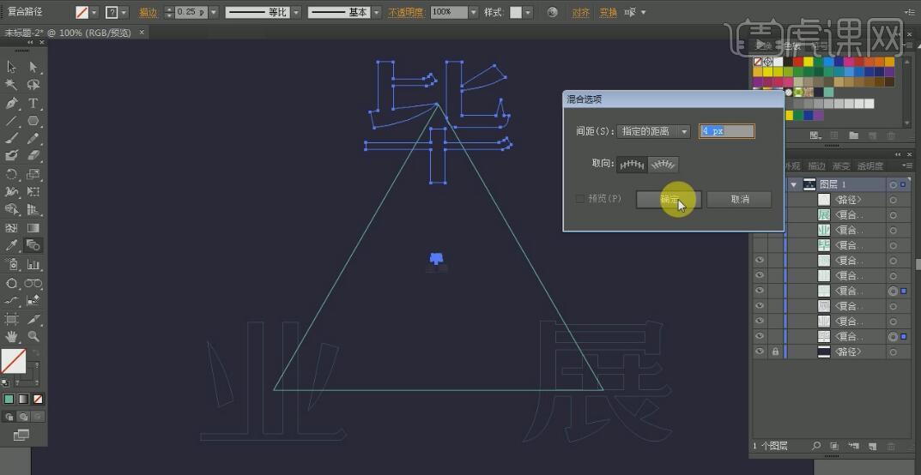Select the Pen tool in the toolbox
921x475 pixels.
click(x=12, y=103)
